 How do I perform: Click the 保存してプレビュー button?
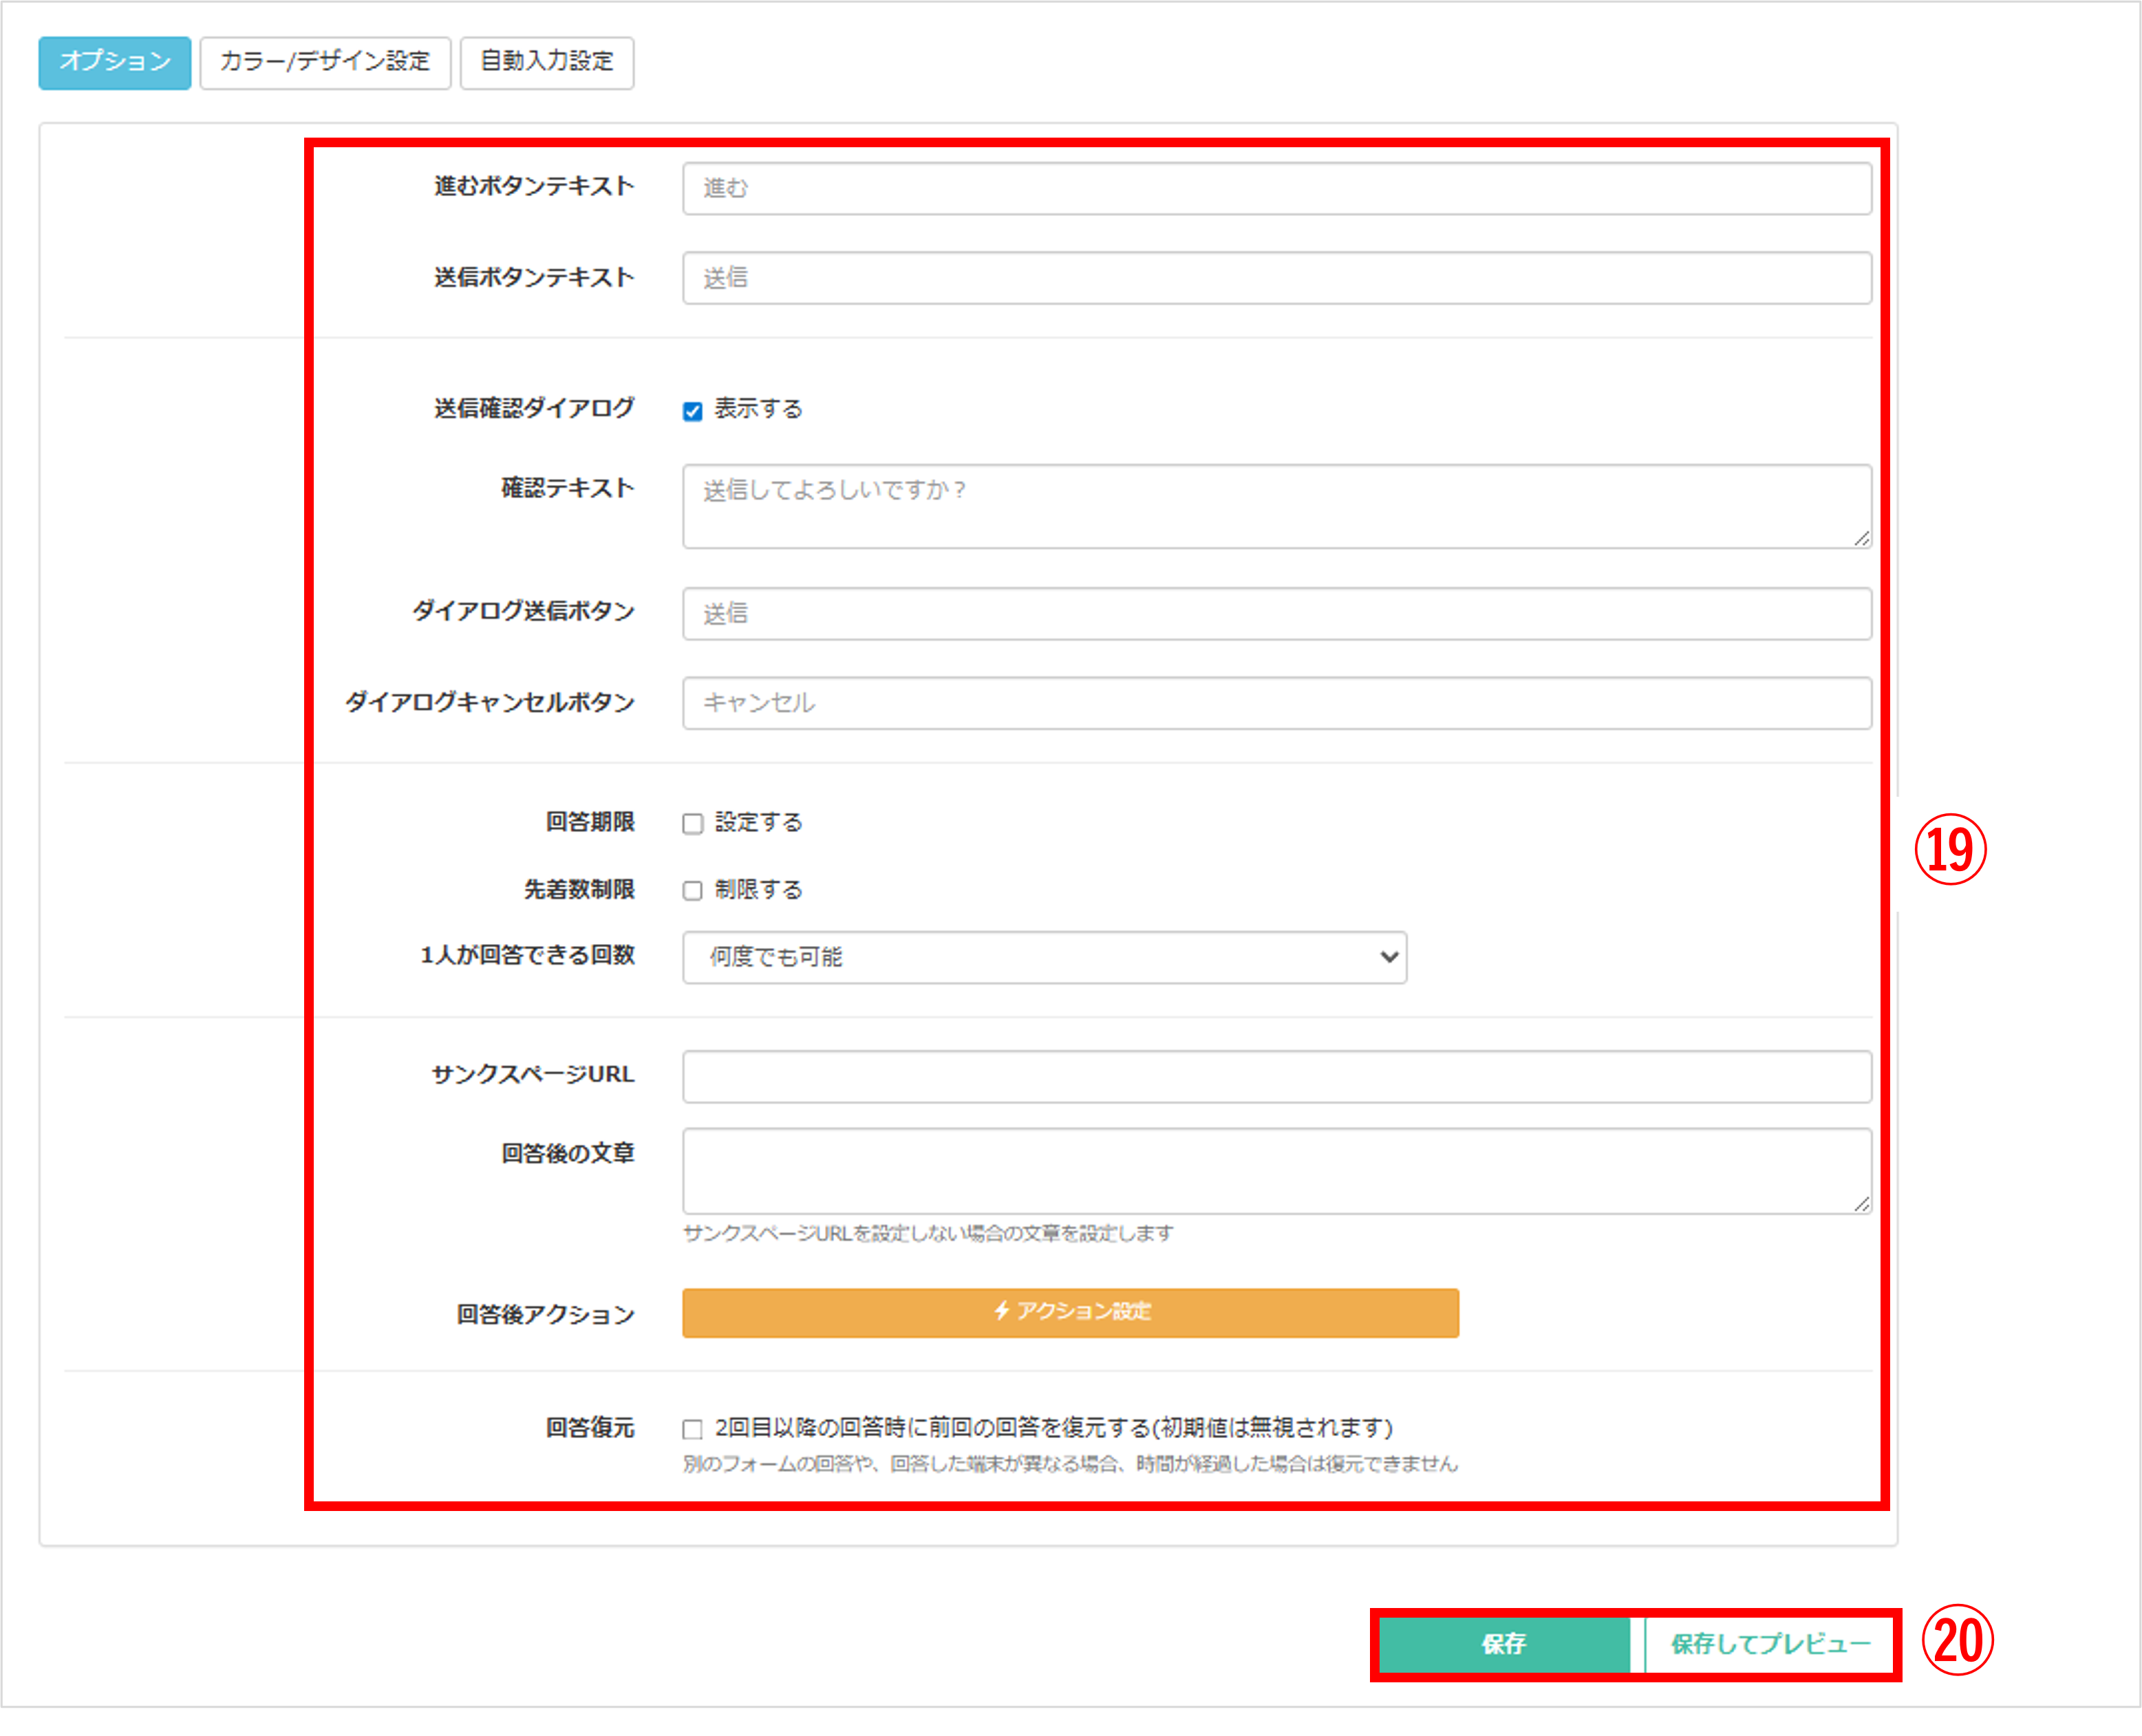coord(1769,1644)
